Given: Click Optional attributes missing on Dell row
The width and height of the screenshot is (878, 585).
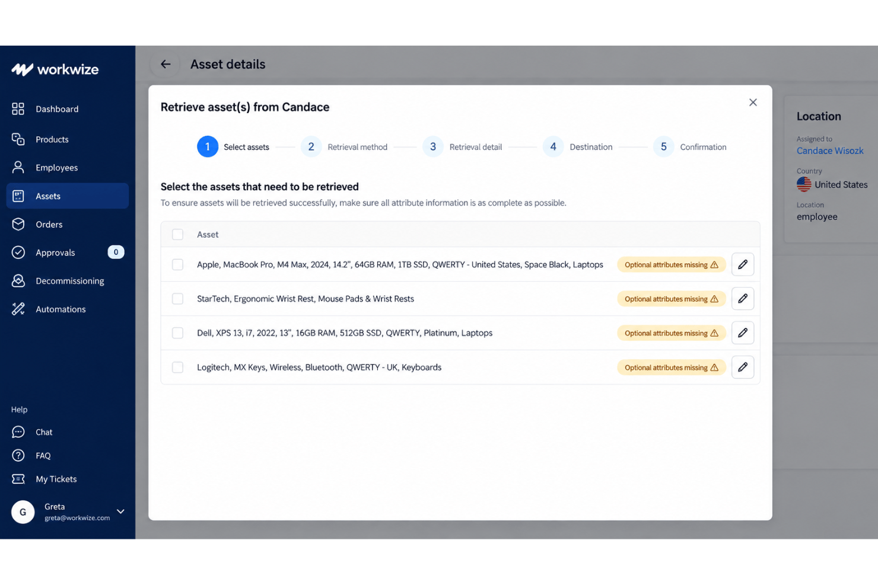Looking at the screenshot, I should [672, 333].
